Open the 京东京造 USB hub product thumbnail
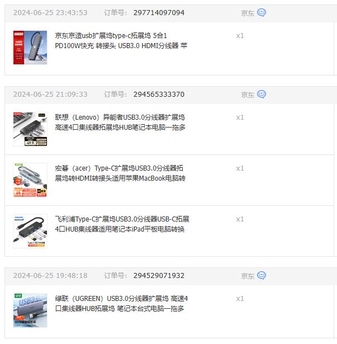 click(x=30, y=48)
